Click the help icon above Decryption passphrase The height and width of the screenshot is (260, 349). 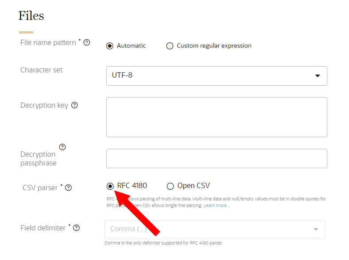62,147
